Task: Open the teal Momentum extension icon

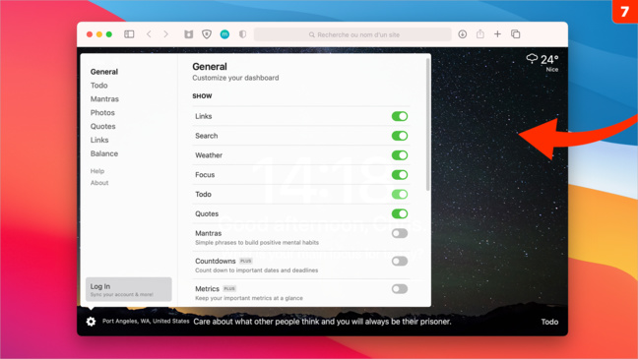Action: coord(224,34)
